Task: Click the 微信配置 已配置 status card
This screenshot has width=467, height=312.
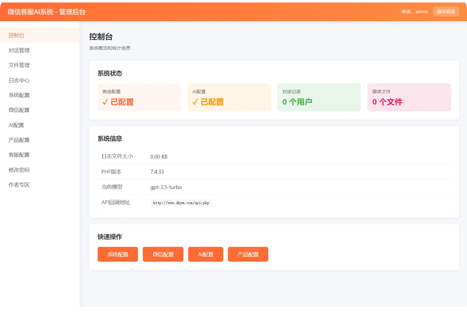Action: point(139,97)
